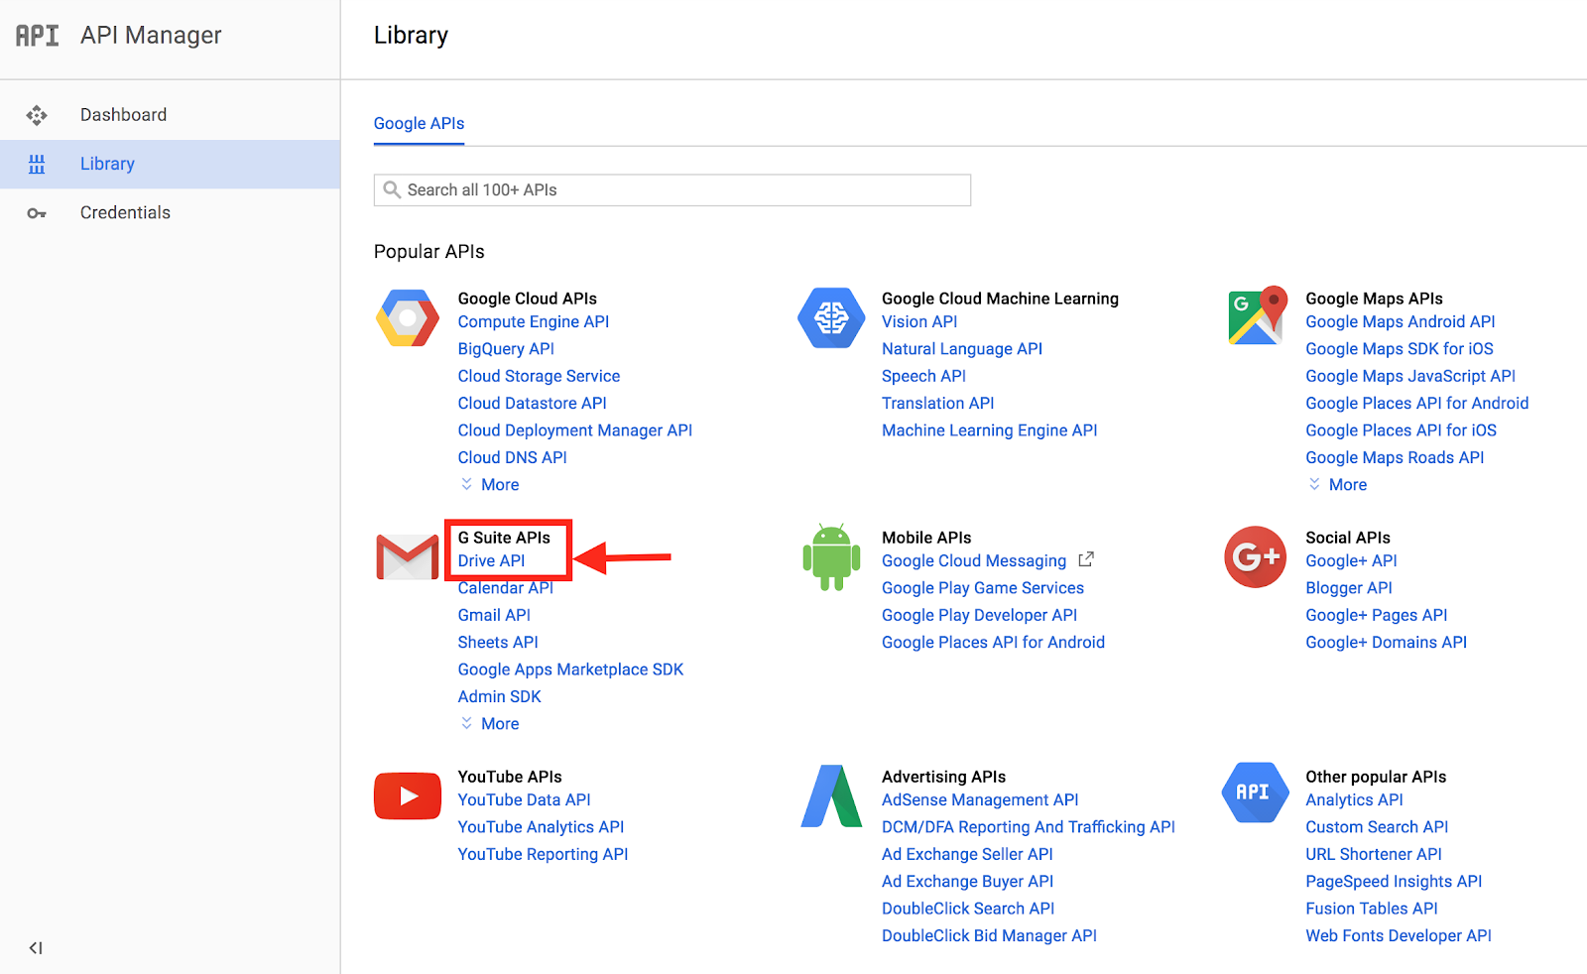Click the Google Maps pin icon

pos(1257,316)
